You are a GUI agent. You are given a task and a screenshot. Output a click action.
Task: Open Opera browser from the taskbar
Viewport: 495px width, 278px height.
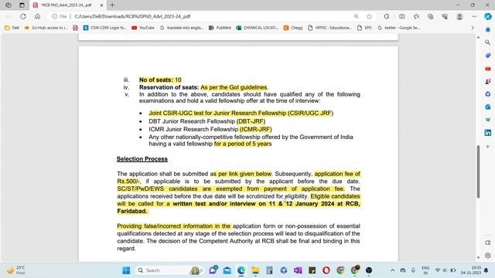point(326,270)
